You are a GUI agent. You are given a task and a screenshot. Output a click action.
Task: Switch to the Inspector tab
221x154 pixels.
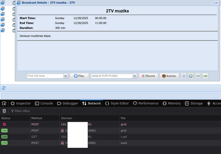[21, 103]
